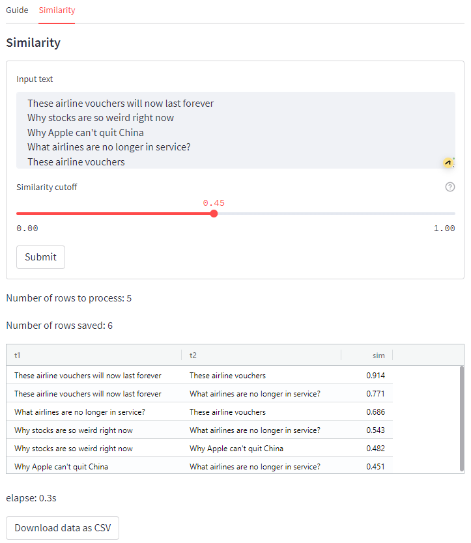Click the 0.543 similarity value cell
Screen dimensions: 471x543
(x=376, y=430)
